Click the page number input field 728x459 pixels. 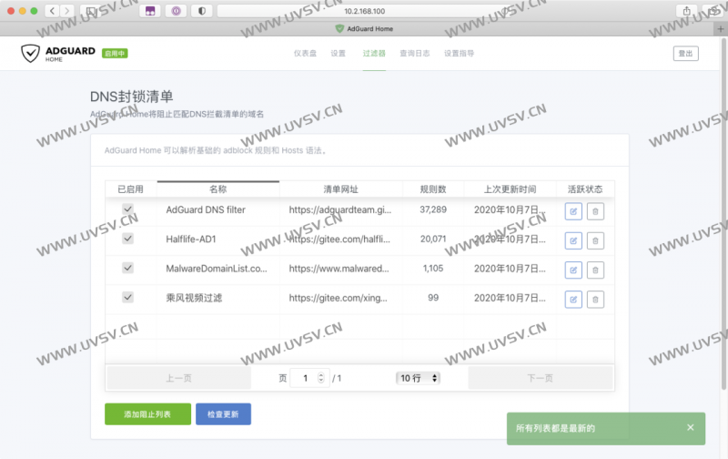[x=309, y=378]
